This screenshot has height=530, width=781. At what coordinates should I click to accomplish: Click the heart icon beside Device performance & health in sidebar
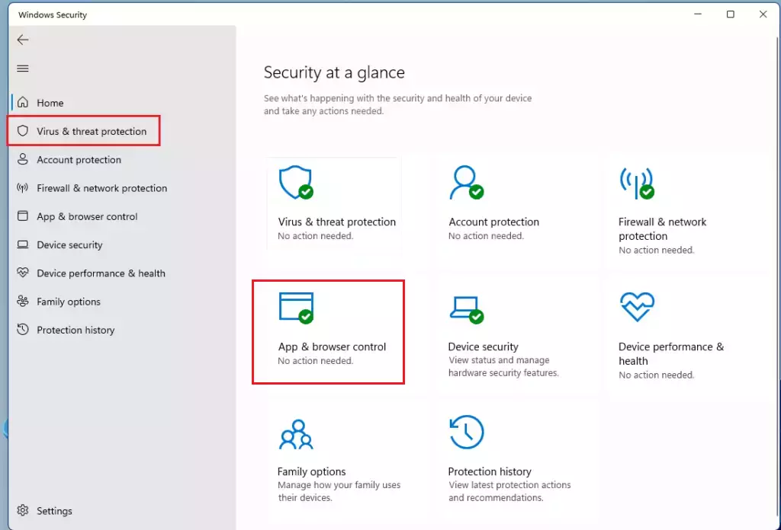coord(22,273)
